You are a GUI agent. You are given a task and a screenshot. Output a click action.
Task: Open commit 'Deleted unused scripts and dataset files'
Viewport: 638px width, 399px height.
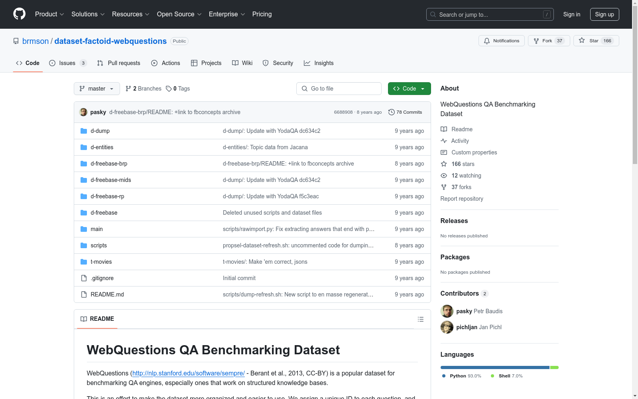(272, 213)
